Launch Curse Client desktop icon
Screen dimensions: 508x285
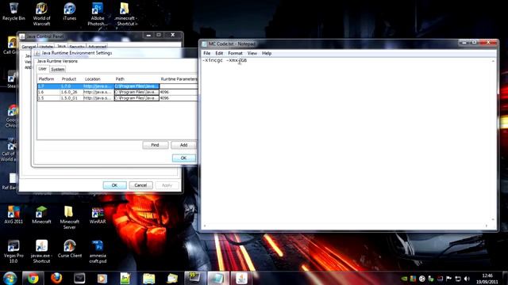pyautogui.click(x=69, y=249)
